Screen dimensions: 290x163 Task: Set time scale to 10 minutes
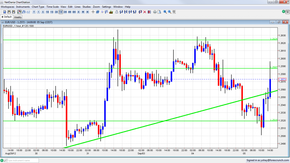(x=47, y=12)
